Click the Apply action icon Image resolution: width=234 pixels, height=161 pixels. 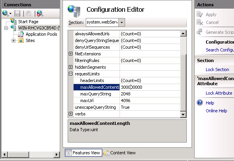pos(200,14)
